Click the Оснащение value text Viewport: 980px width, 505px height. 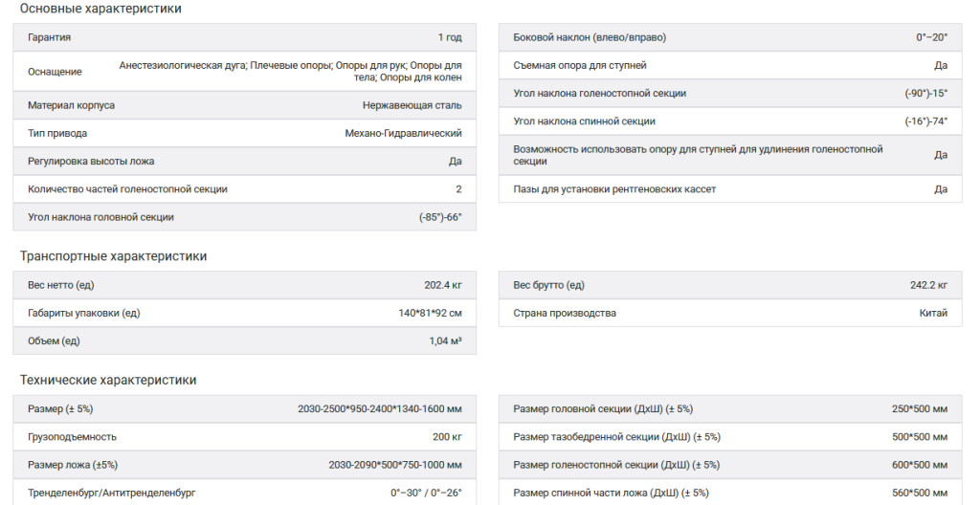[291, 71]
